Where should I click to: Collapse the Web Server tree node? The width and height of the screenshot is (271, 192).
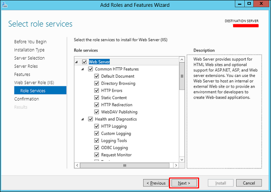pyautogui.click(x=76, y=62)
